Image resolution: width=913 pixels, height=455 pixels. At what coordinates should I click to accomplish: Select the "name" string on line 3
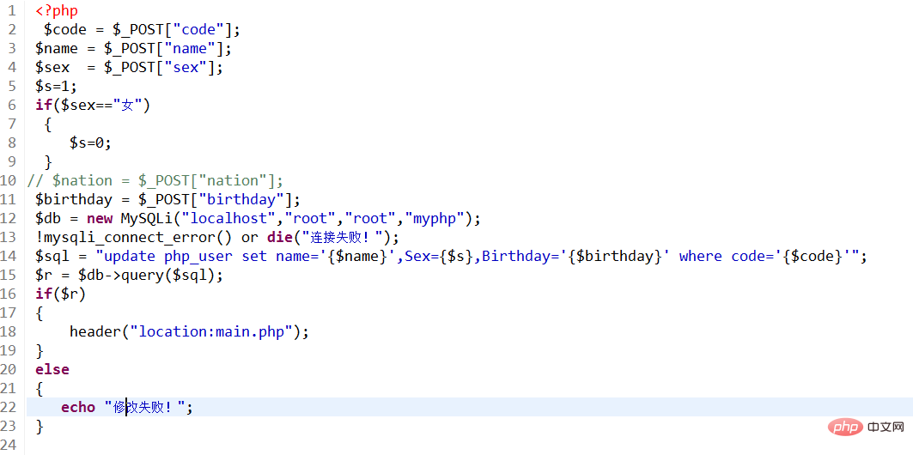191,48
